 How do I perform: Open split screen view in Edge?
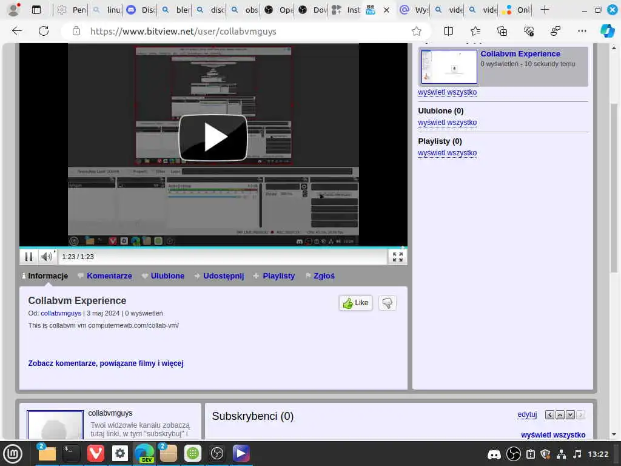[448, 31]
